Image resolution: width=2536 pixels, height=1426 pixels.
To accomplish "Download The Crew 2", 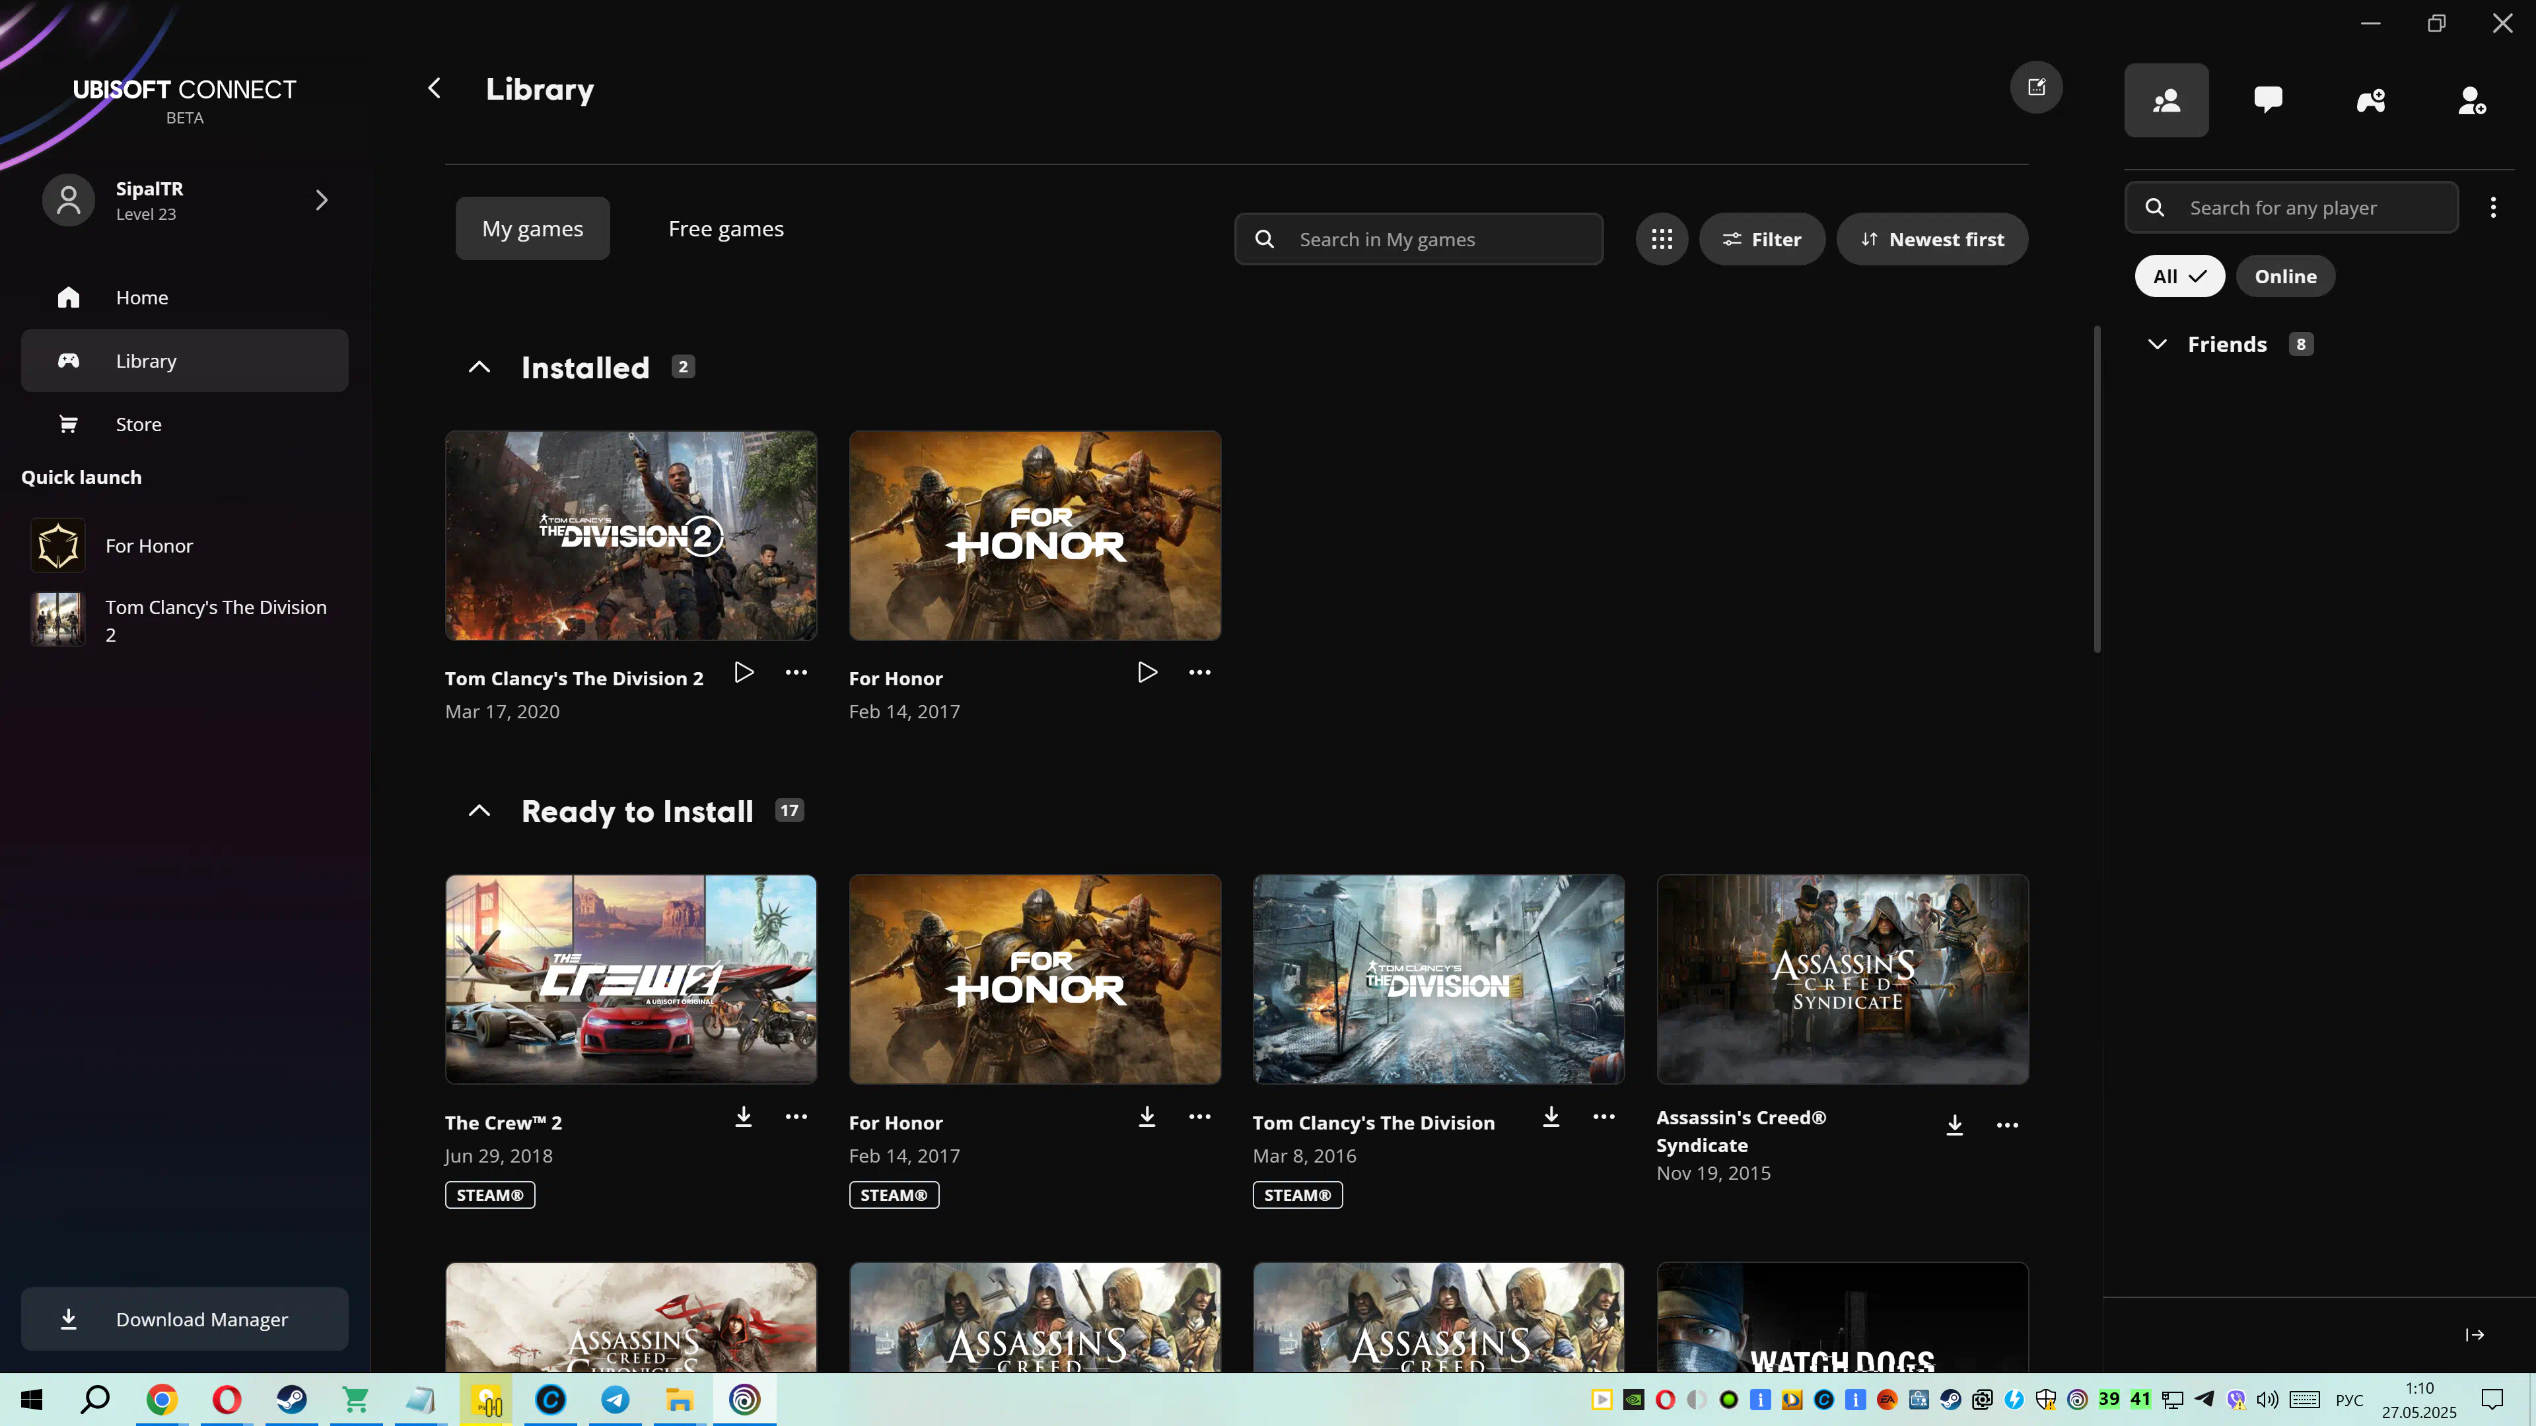I will click(744, 1116).
